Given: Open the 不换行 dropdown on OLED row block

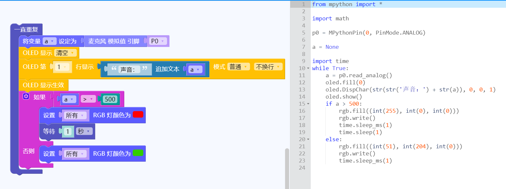Looking at the screenshot, I should point(268,67).
